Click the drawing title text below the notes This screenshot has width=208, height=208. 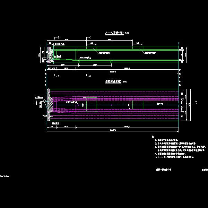point(164,170)
